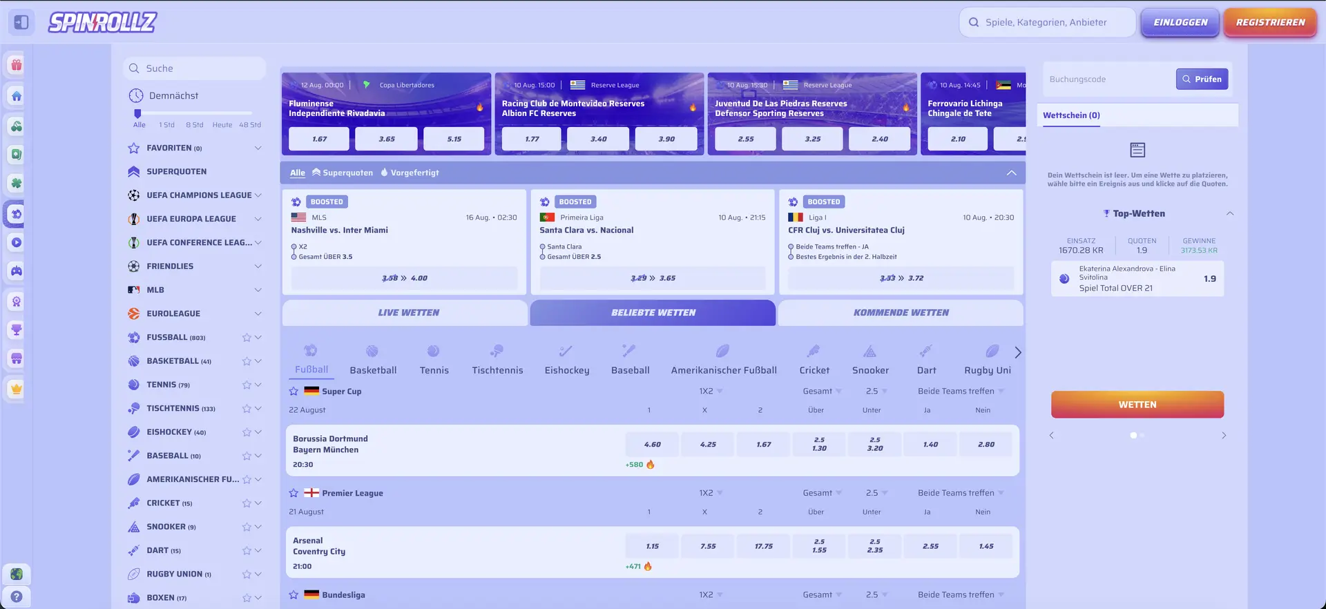
Task: Click the Demnächst clock icon
Action: (x=136, y=95)
